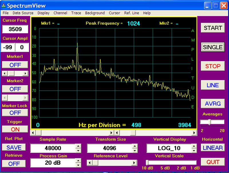Click the STOP button
Image resolution: width=229 pixels, height=173 pixels.
click(x=213, y=66)
